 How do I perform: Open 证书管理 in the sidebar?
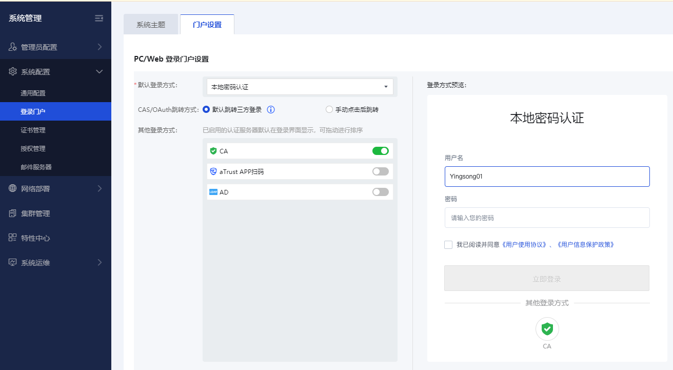33,130
